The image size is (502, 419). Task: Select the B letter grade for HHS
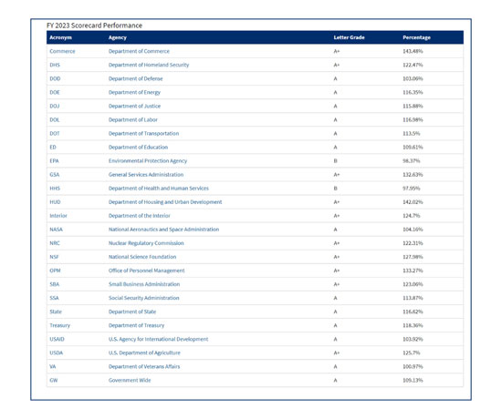335,189
